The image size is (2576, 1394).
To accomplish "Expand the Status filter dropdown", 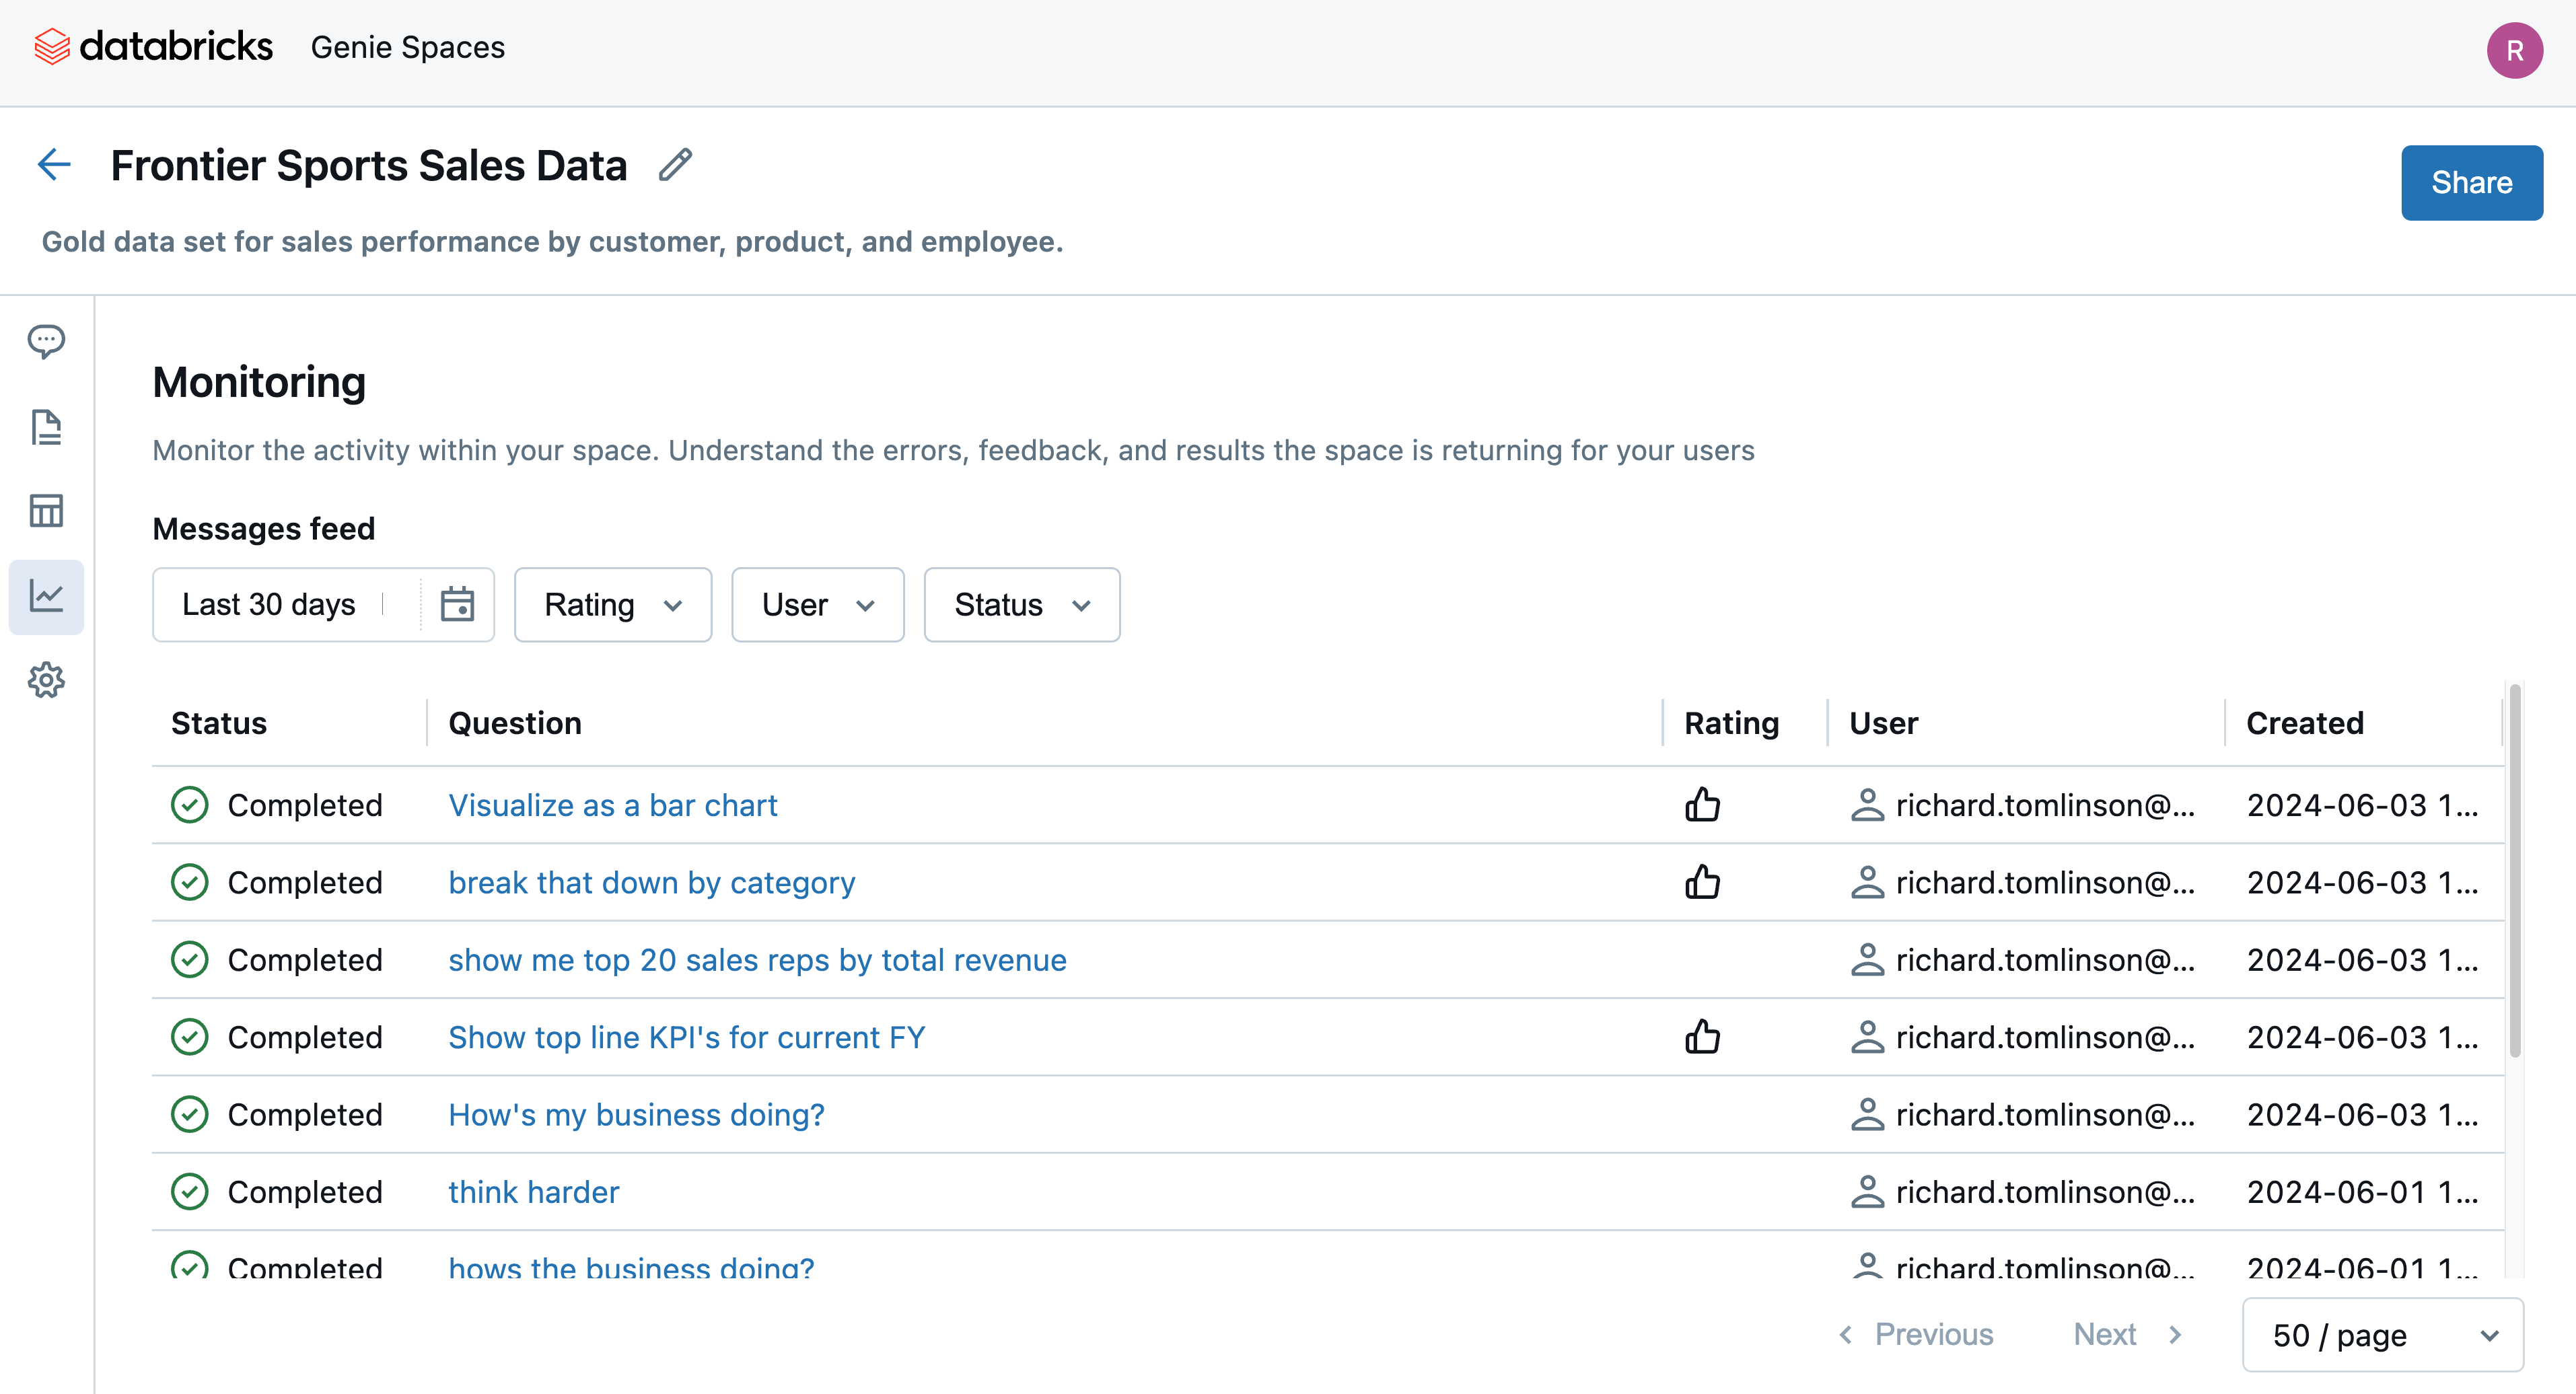I will pyautogui.click(x=1021, y=604).
